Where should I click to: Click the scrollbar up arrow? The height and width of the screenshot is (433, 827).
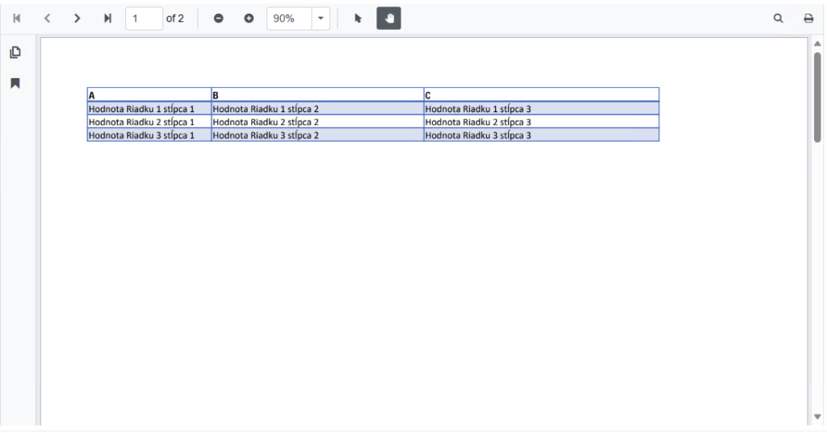coord(817,44)
